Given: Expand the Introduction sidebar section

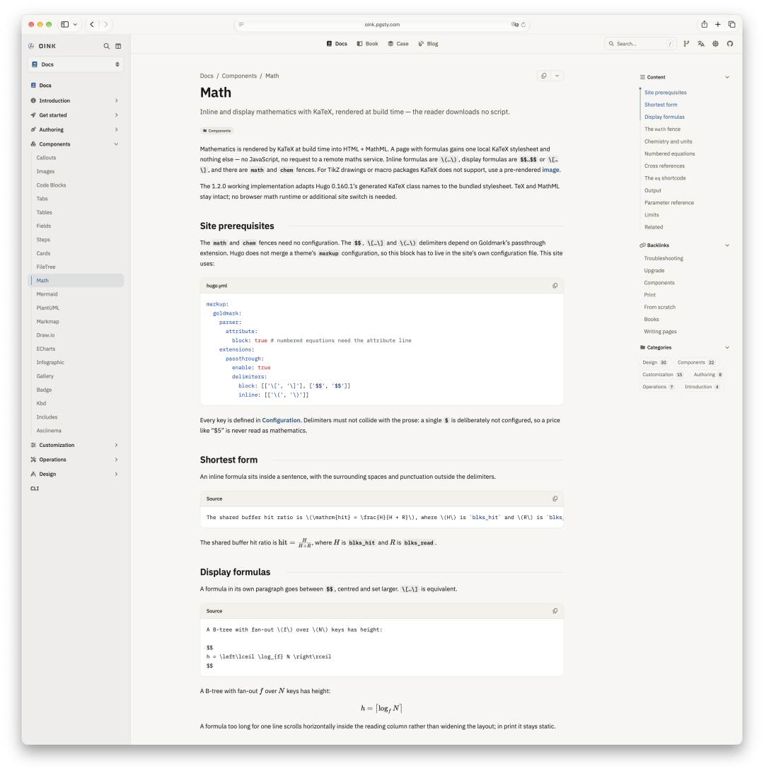Looking at the screenshot, I should 76,100.
